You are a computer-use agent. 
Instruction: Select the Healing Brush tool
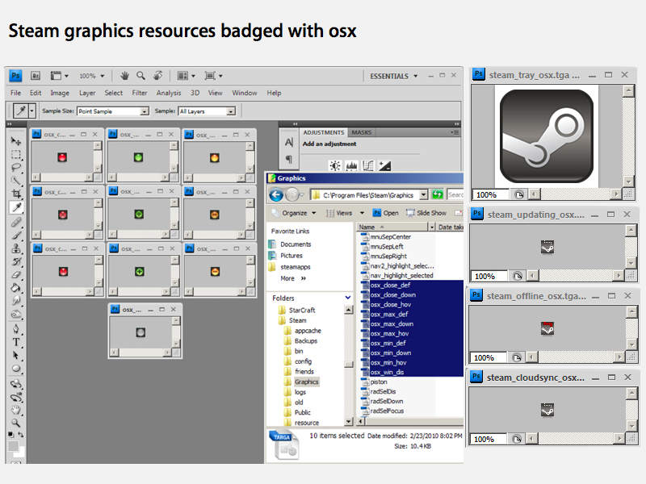pos(15,223)
